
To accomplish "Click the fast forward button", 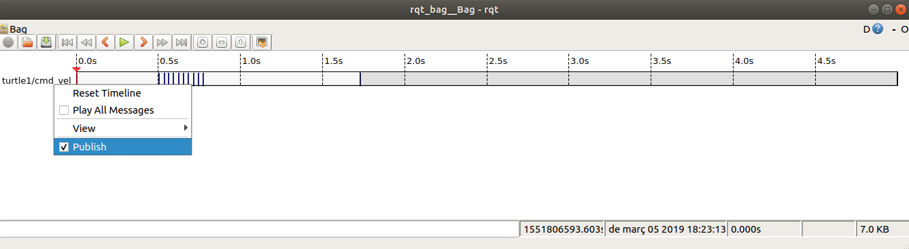I will click(162, 42).
